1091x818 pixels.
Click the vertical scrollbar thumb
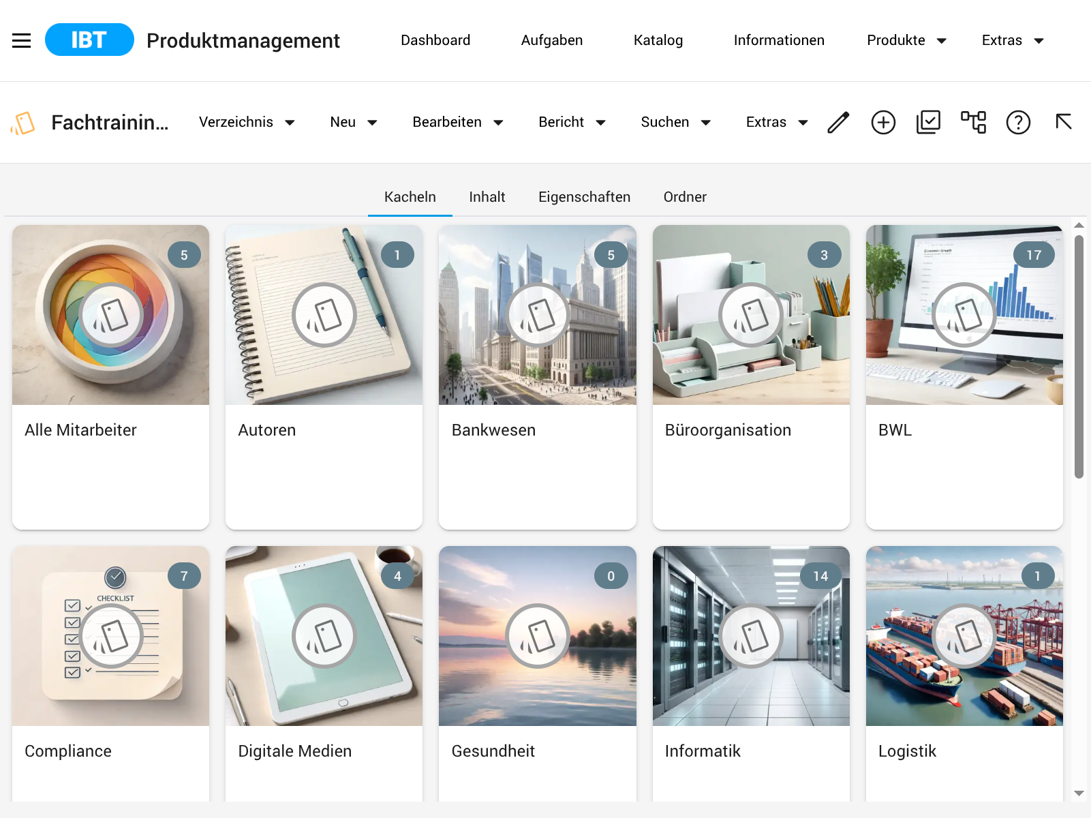point(1079,357)
